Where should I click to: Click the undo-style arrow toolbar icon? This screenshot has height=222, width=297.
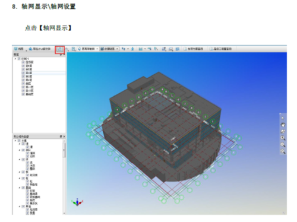[124, 49]
